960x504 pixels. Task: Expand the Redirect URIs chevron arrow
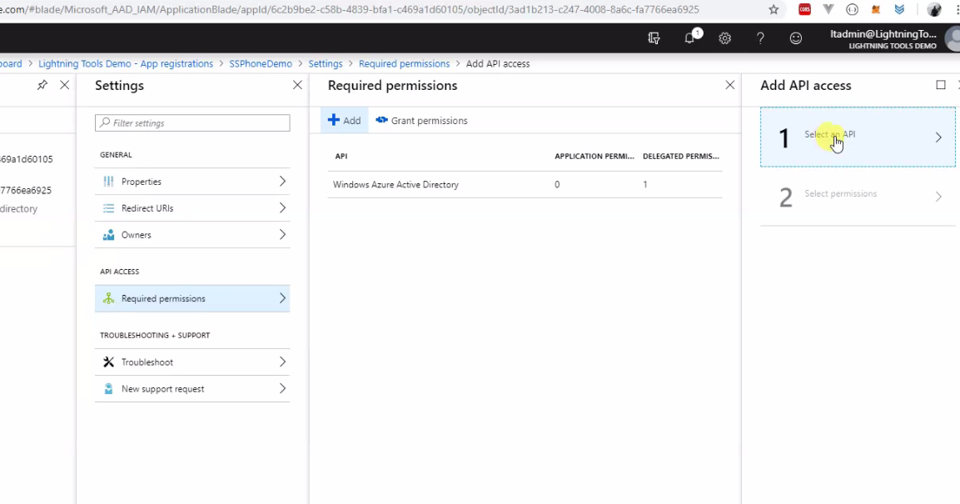(282, 208)
